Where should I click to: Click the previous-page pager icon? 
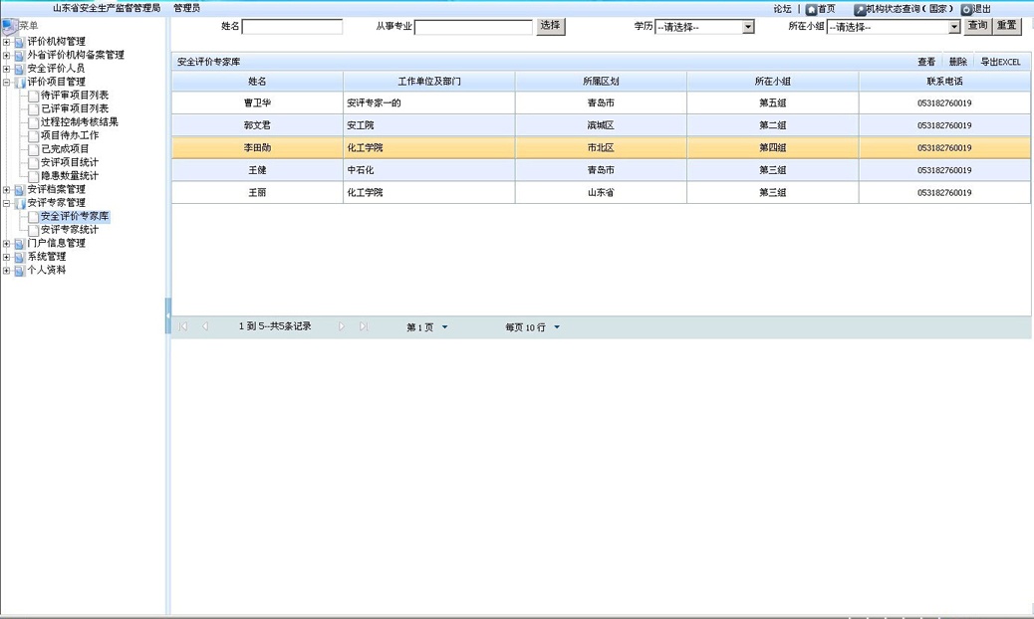click(205, 325)
